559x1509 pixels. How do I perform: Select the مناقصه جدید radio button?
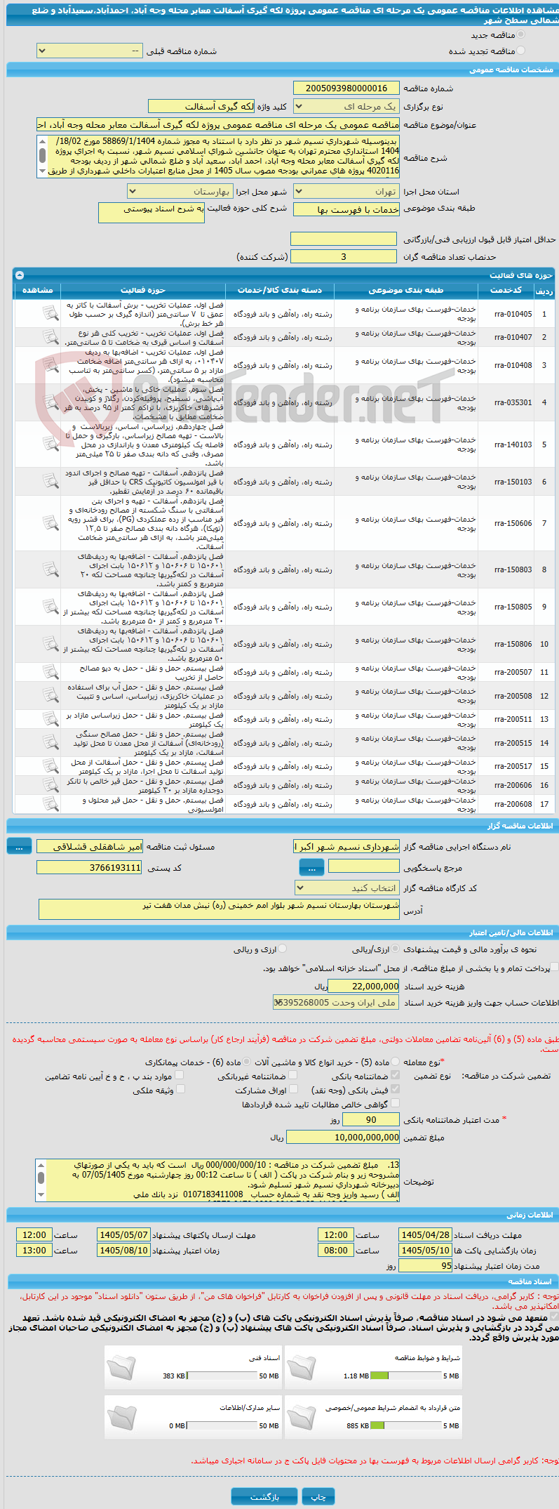click(520, 34)
